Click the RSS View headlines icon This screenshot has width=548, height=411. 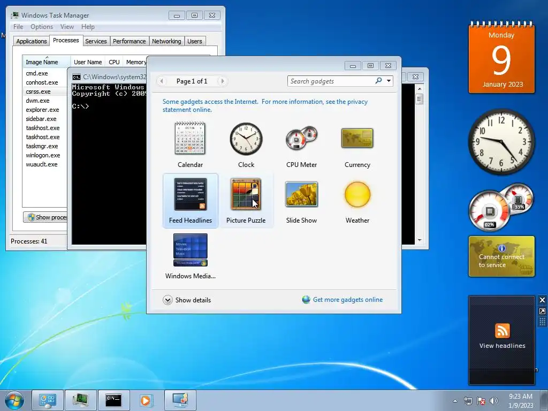coord(502,331)
